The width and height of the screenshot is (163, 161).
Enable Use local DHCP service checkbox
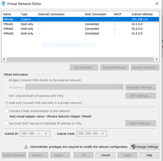(7, 123)
